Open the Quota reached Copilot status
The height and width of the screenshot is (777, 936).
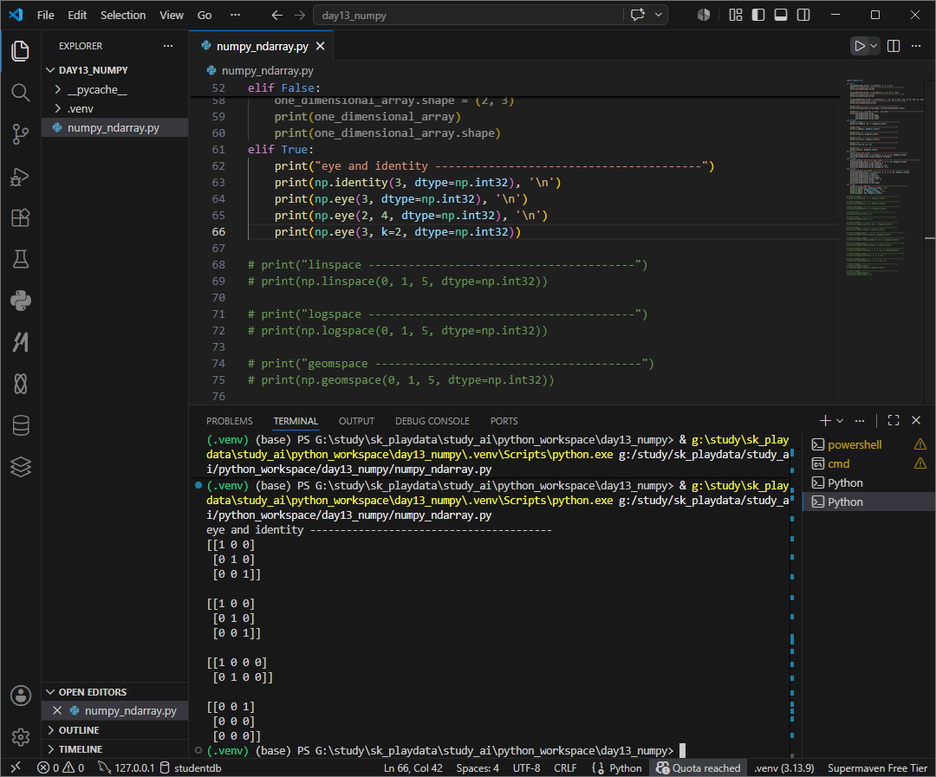coord(699,768)
